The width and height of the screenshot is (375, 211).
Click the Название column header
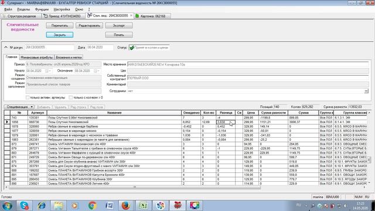pos(114,113)
